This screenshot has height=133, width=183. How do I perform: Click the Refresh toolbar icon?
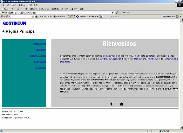pyautogui.click(x=22, y=9)
